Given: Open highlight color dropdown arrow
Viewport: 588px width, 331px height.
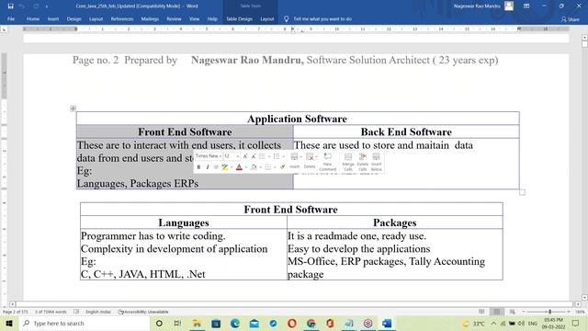Looking at the screenshot, I should [x=232, y=167].
